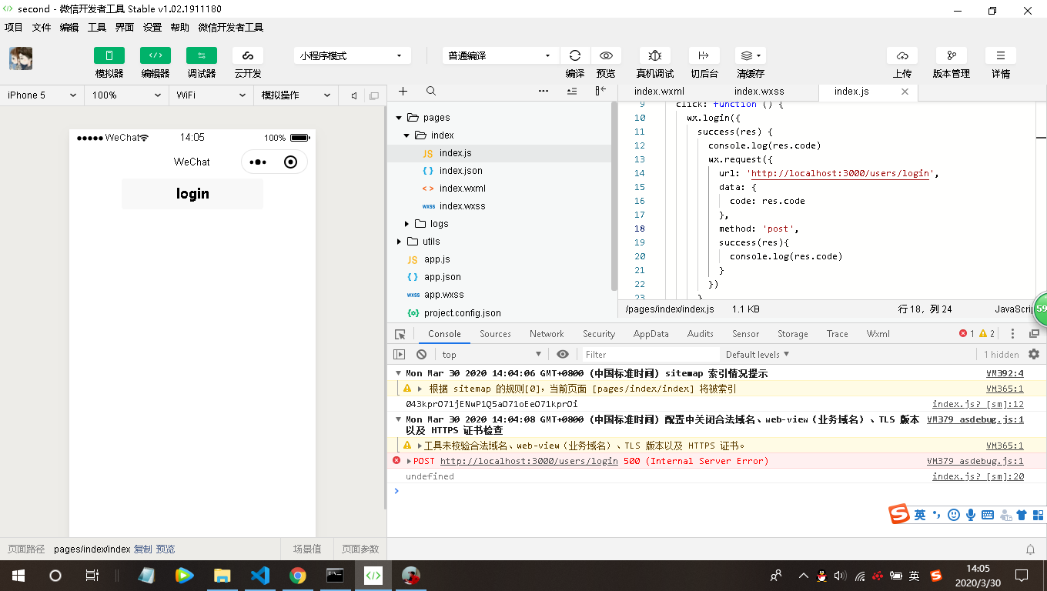This screenshot has height=591, width=1047.
Task: Expand the utils folder
Action: pyautogui.click(x=400, y=242)
